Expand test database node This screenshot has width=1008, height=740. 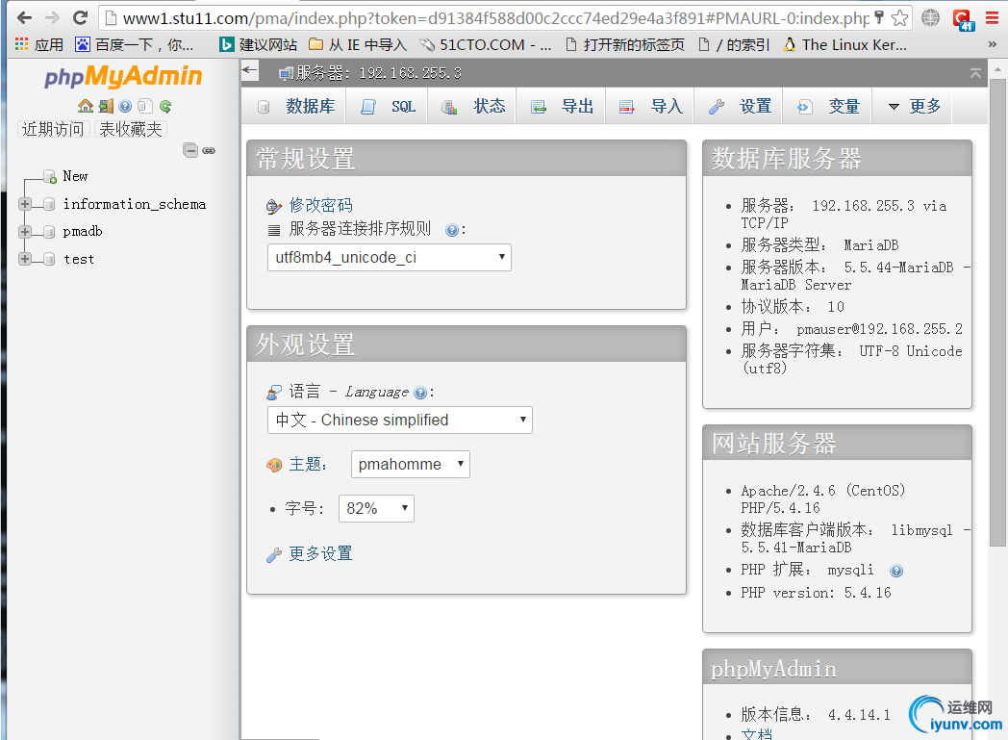click(25, 259)
